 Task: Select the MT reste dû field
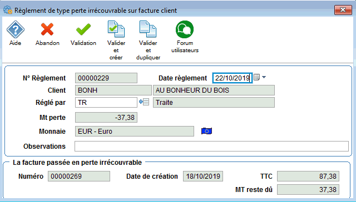[x=308, y=190]
